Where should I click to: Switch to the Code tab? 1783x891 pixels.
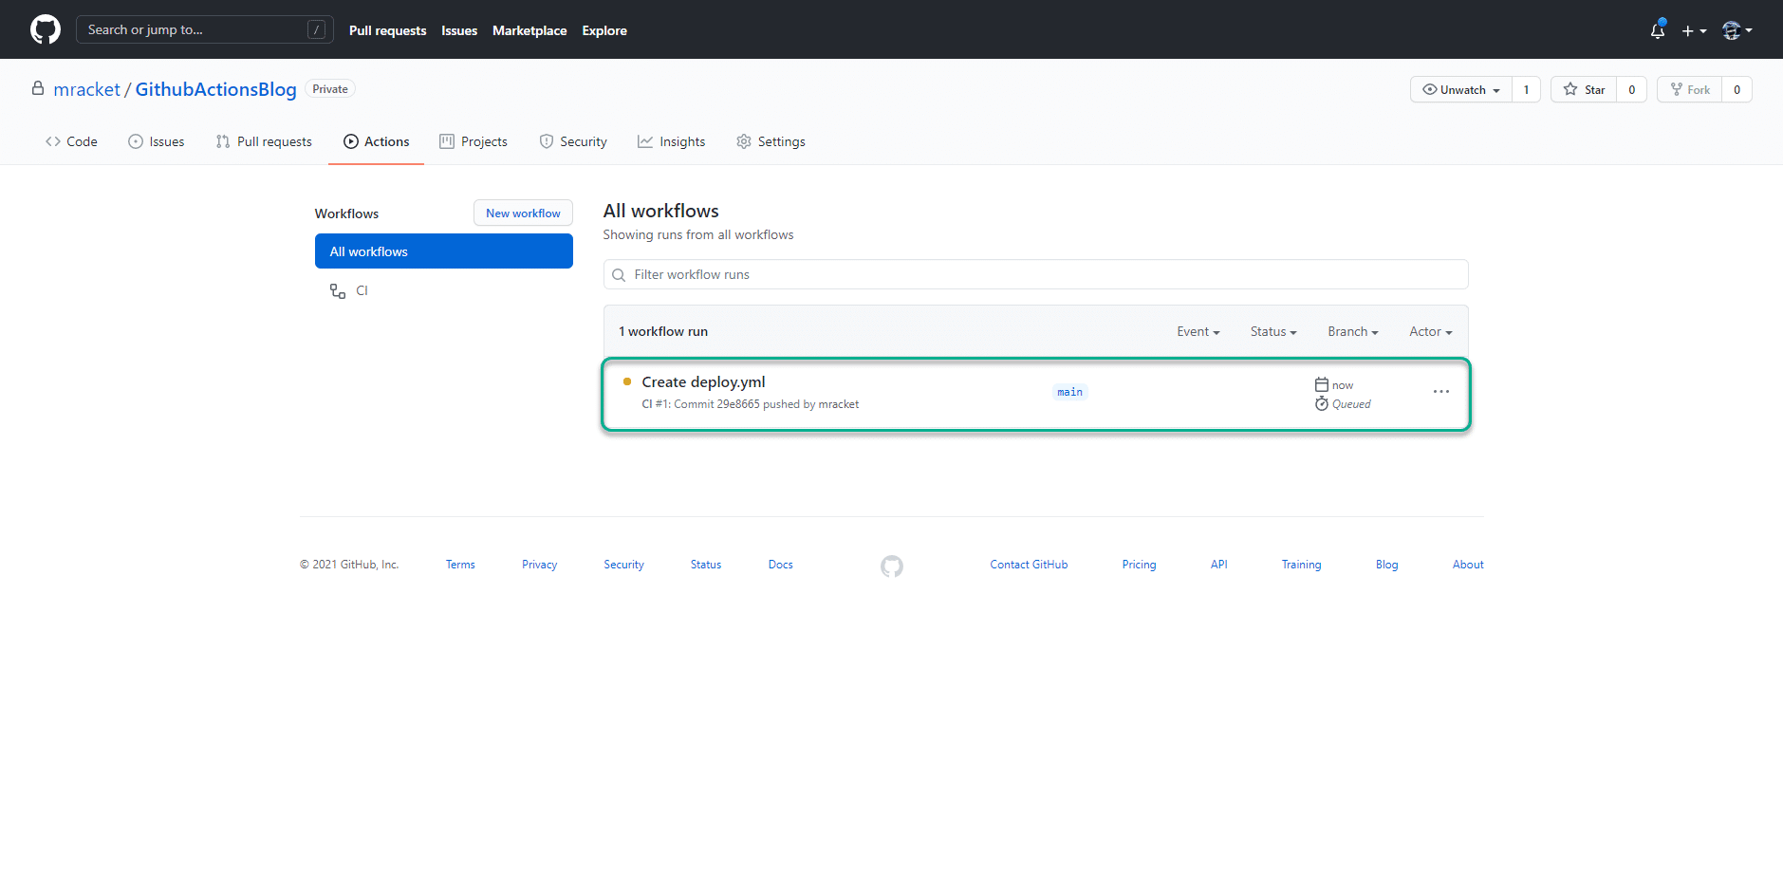click(71, 141)
